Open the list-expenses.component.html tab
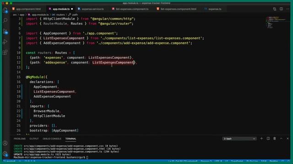The height and width of the screenshot is (164, 293). [177, 9]
